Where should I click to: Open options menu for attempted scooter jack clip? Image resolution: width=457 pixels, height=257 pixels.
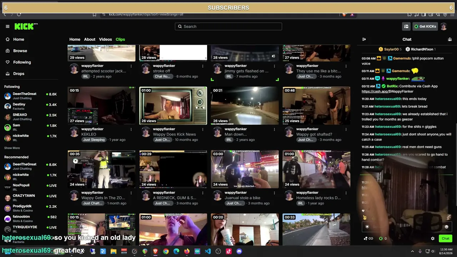[131, 66]
